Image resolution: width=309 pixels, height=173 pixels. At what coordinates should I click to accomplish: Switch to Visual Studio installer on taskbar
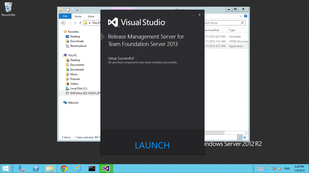pyautogui.click(x=106, y=168)
